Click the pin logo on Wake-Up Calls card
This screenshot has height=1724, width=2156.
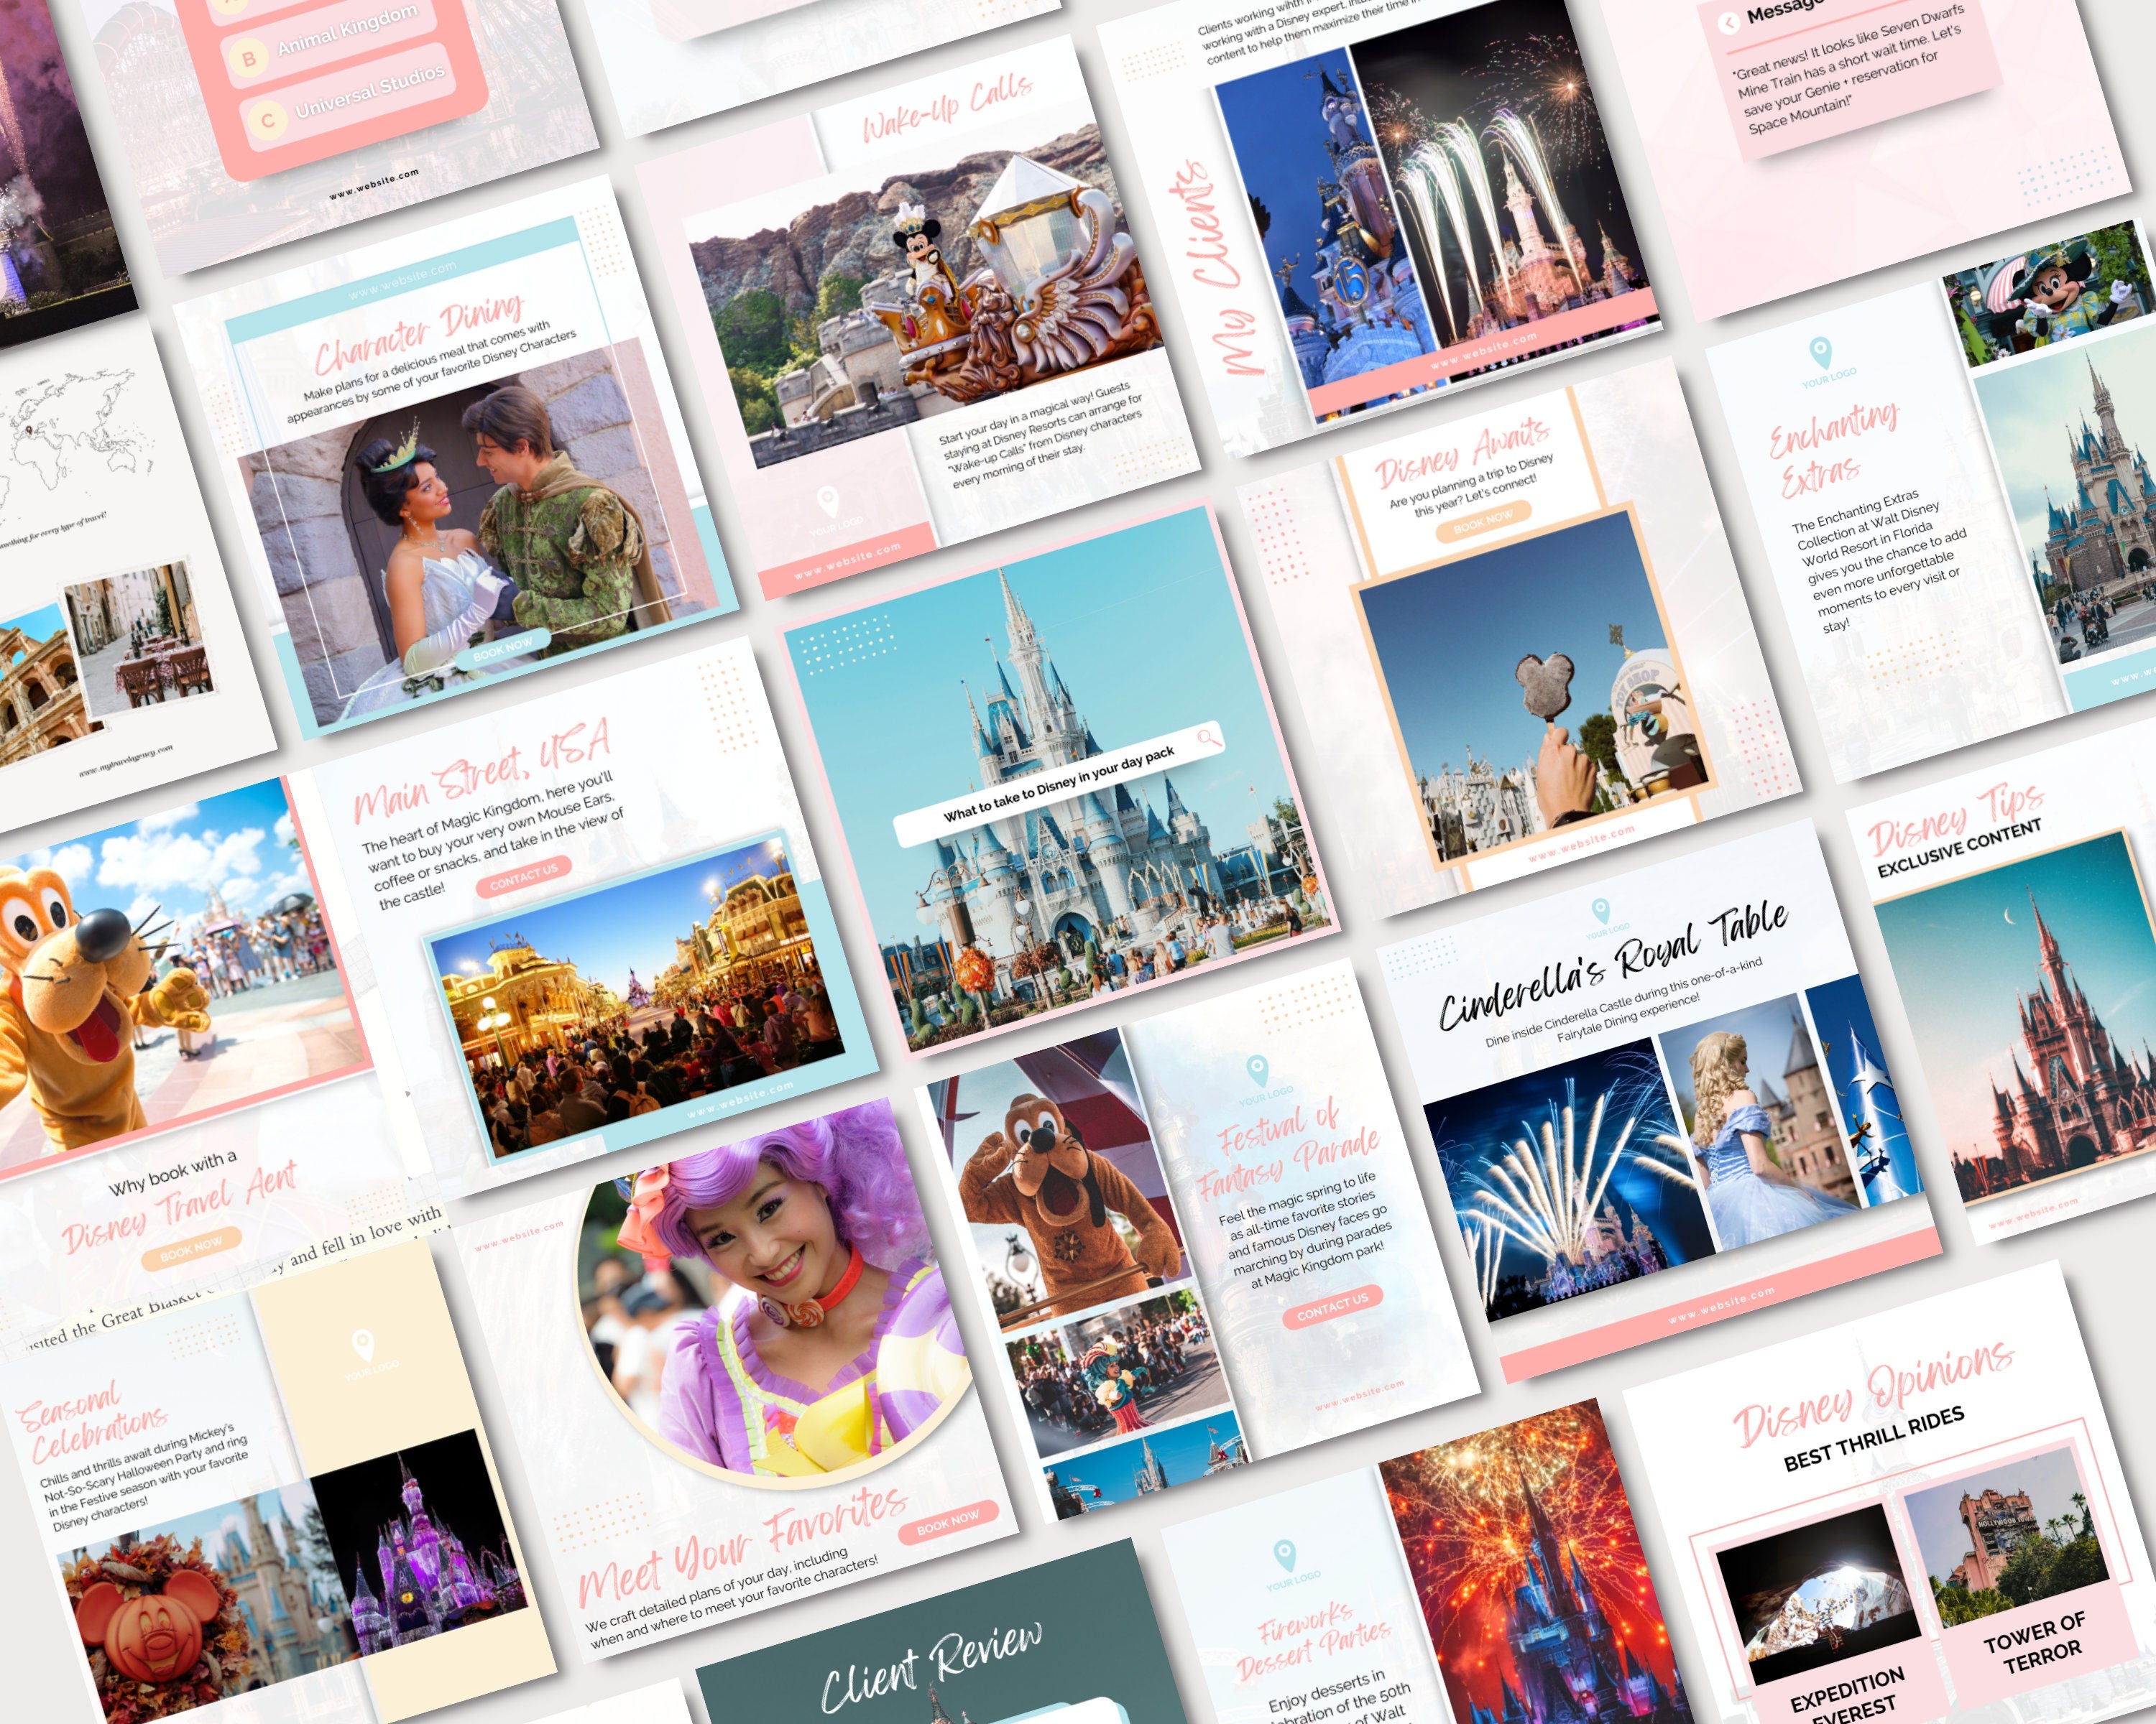(827, 501)
